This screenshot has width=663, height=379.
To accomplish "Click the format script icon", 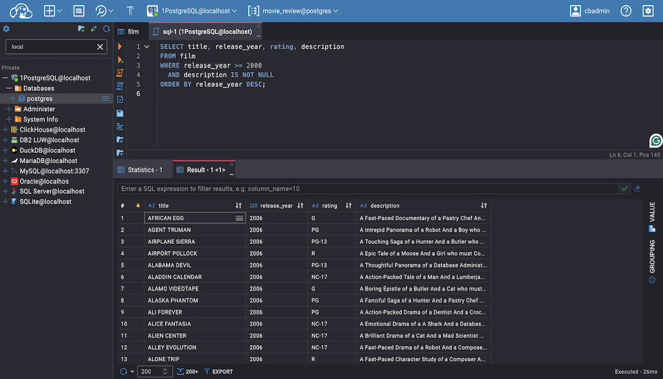I will (120, 126).
